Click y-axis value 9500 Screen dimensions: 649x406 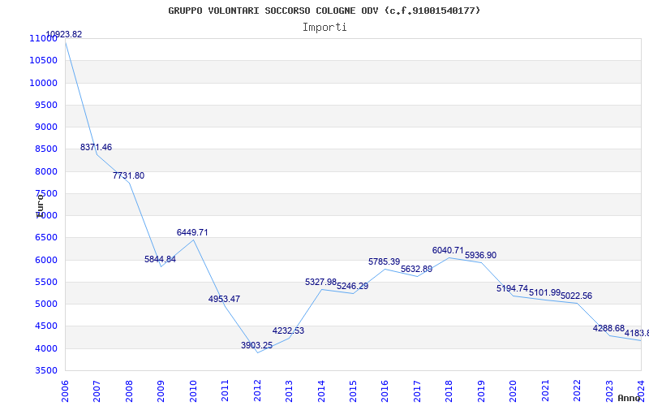tap(46, 105)
